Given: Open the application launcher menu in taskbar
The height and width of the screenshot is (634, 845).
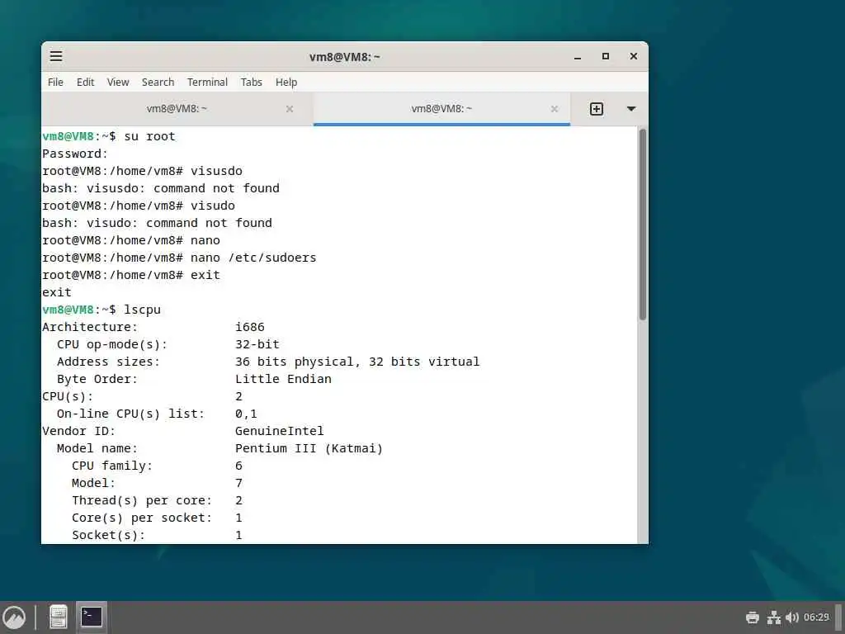Looking at the screenshot, I should (14, 617).
